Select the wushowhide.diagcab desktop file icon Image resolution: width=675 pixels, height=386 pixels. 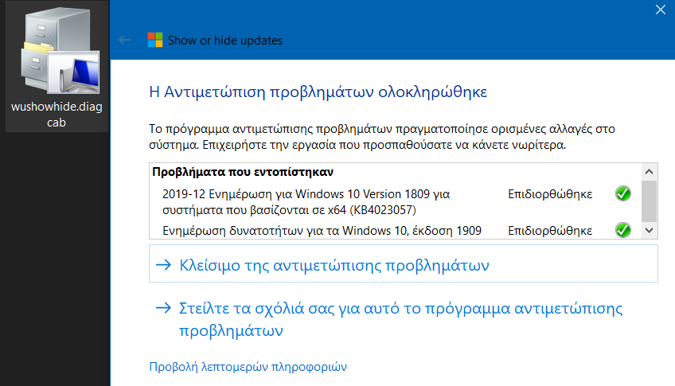[57, 66]
